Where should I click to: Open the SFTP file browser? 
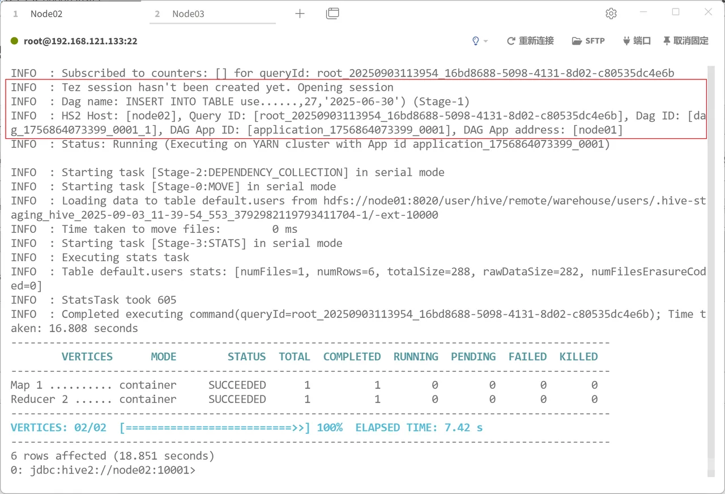[x=588, y=41]
